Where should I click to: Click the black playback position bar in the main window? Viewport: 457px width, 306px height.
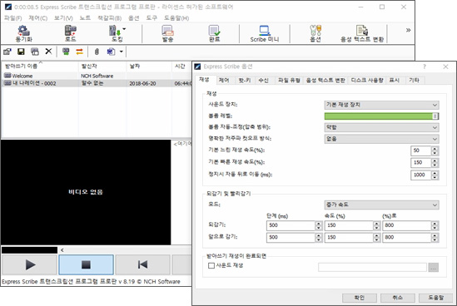29,250
